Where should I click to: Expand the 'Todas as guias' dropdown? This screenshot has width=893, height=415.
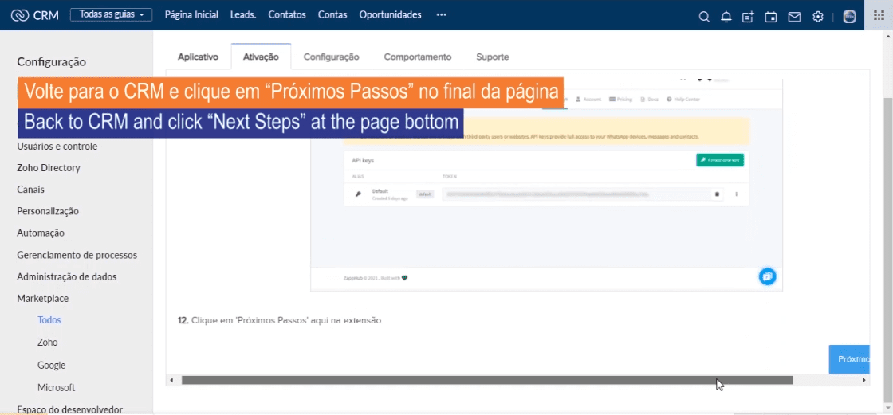click(111, 14)
